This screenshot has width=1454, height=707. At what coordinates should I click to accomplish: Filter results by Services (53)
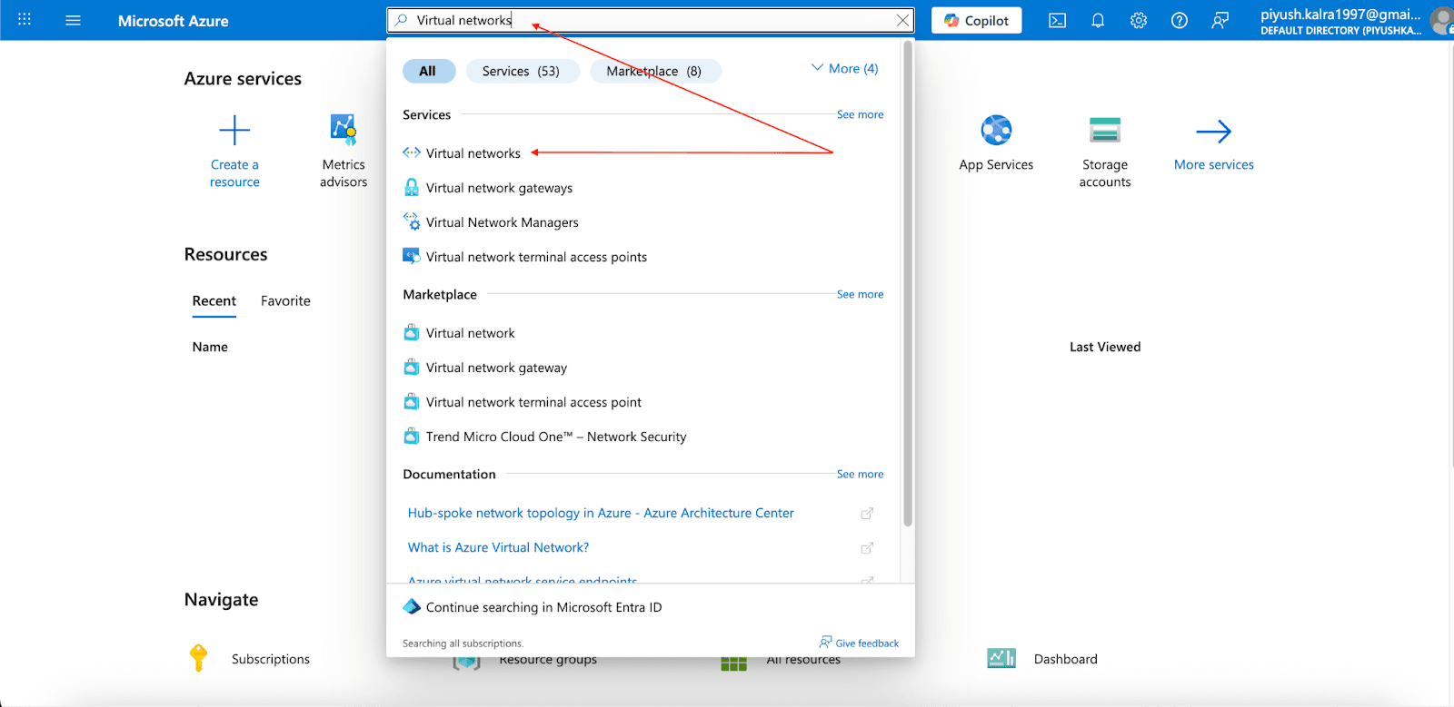tap(522, 71)
